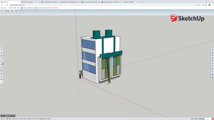Click the highlighted Zoom tool in left toolbar
The width and height of the screenshot is (214, 120).
tap(1, 82)
